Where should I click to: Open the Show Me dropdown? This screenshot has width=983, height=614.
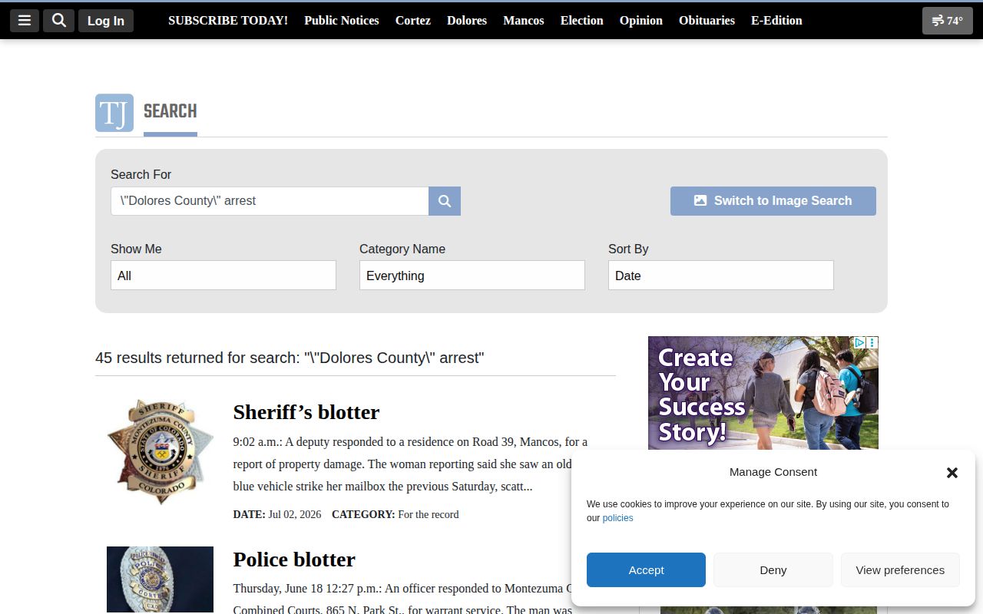[x=223, y=276]
